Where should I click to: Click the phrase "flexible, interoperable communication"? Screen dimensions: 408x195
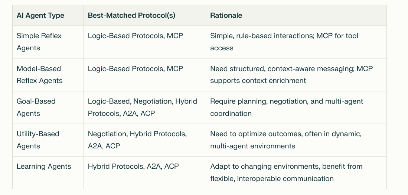click(x=272, y=179)
